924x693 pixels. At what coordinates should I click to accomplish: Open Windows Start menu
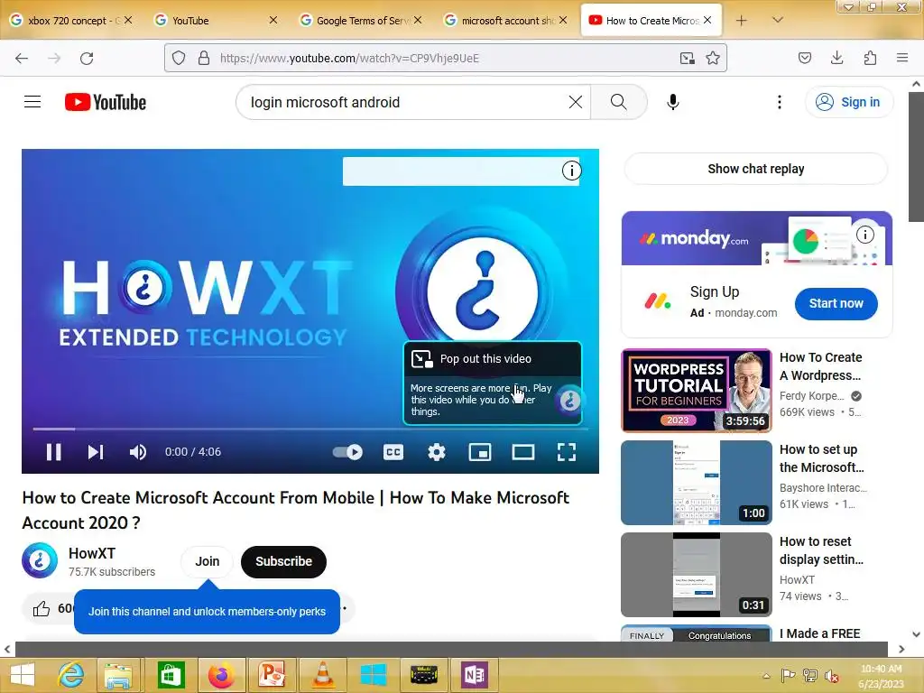(x=23, y=675)
